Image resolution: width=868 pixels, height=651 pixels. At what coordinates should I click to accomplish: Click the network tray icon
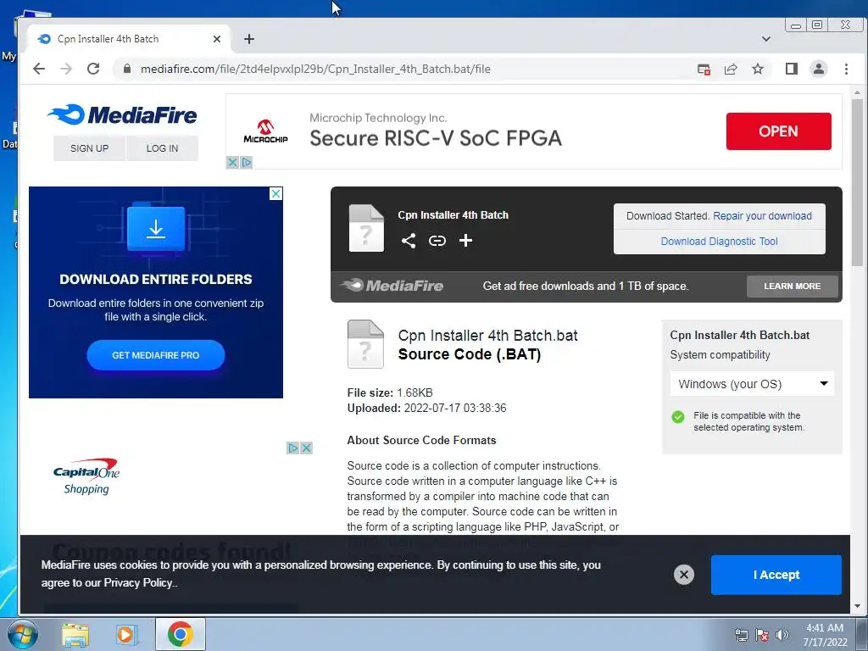click(x=741, y=635)
